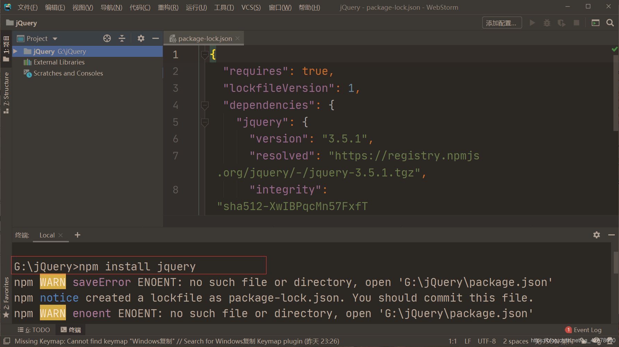The width and height of the screenshot is (619, 347).
Task: Click the terminal scrollbar
Action: point(616,262)
